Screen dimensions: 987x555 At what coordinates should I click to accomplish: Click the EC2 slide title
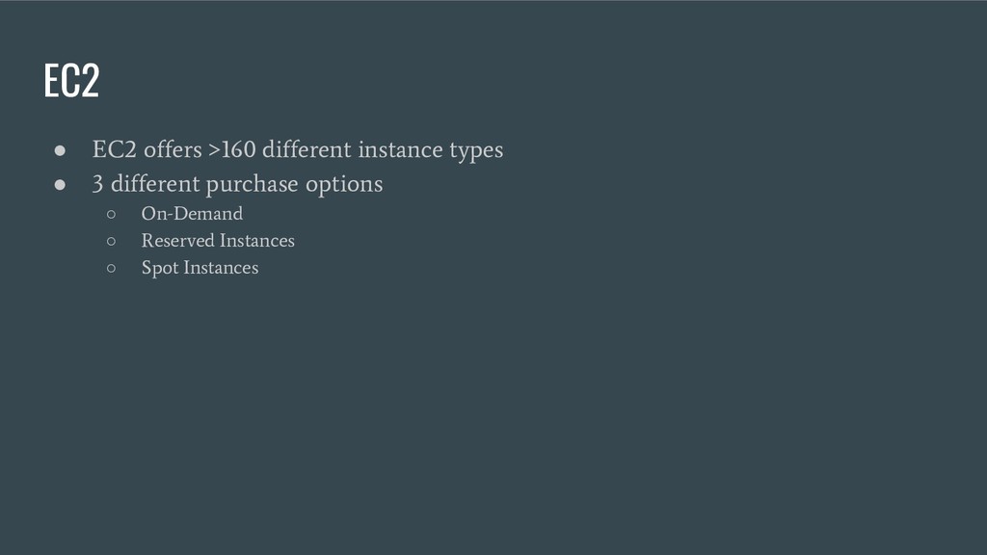71,80
